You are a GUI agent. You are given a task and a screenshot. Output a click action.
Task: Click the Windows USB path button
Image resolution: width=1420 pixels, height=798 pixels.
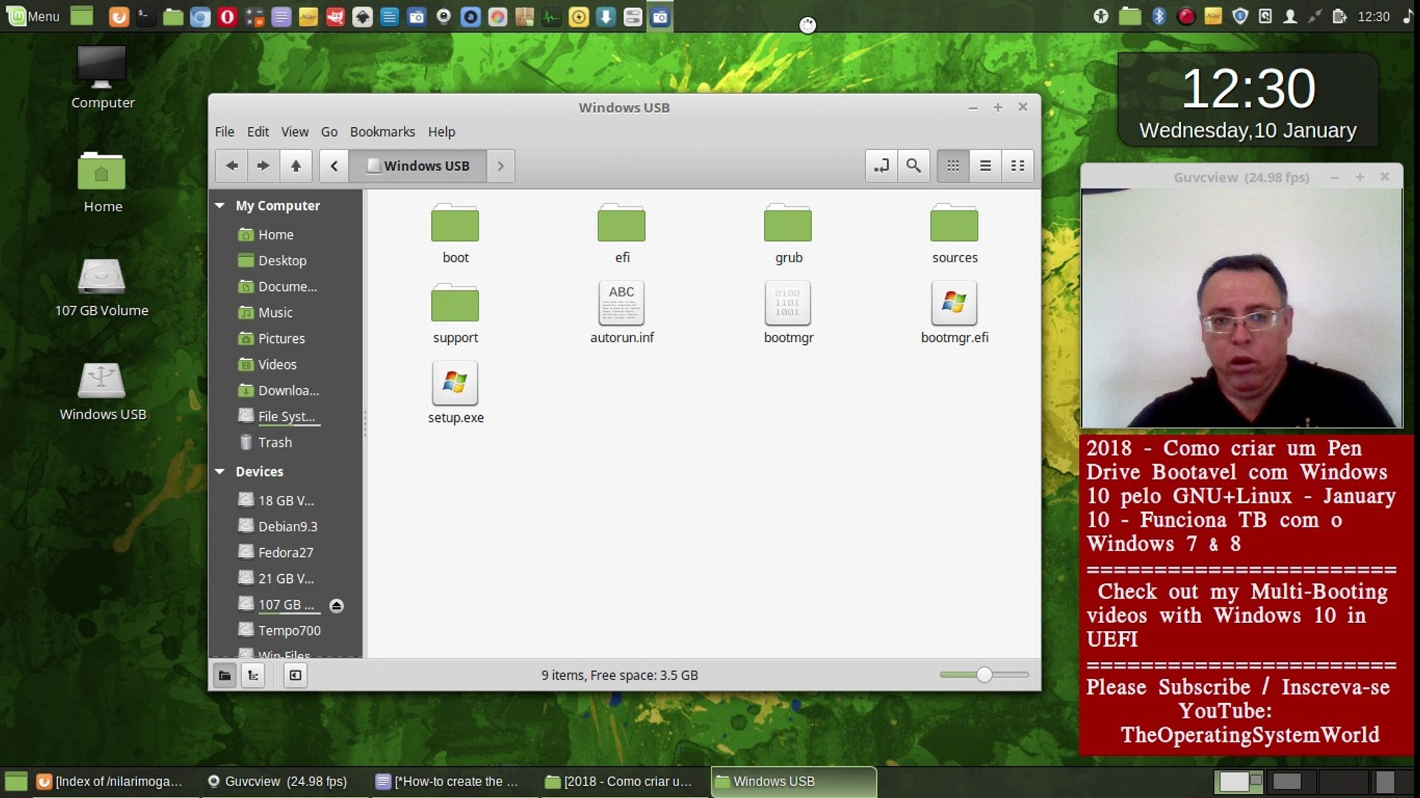tap(419, 166)
